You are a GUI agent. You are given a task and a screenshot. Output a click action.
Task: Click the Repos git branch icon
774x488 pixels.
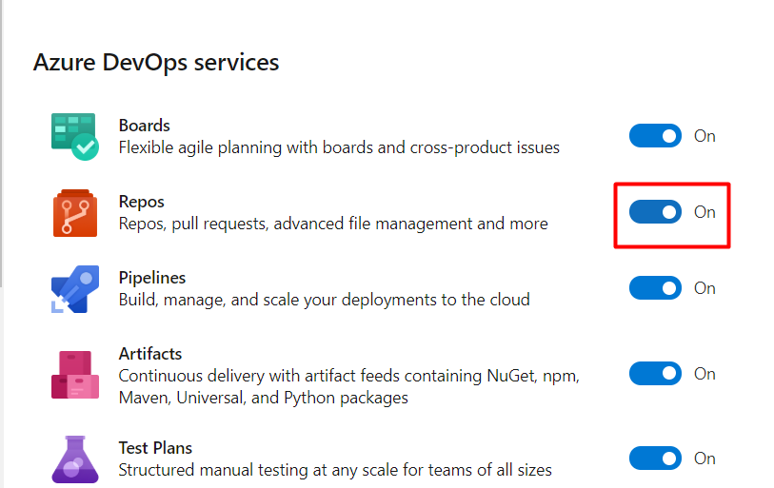[75, 213]
